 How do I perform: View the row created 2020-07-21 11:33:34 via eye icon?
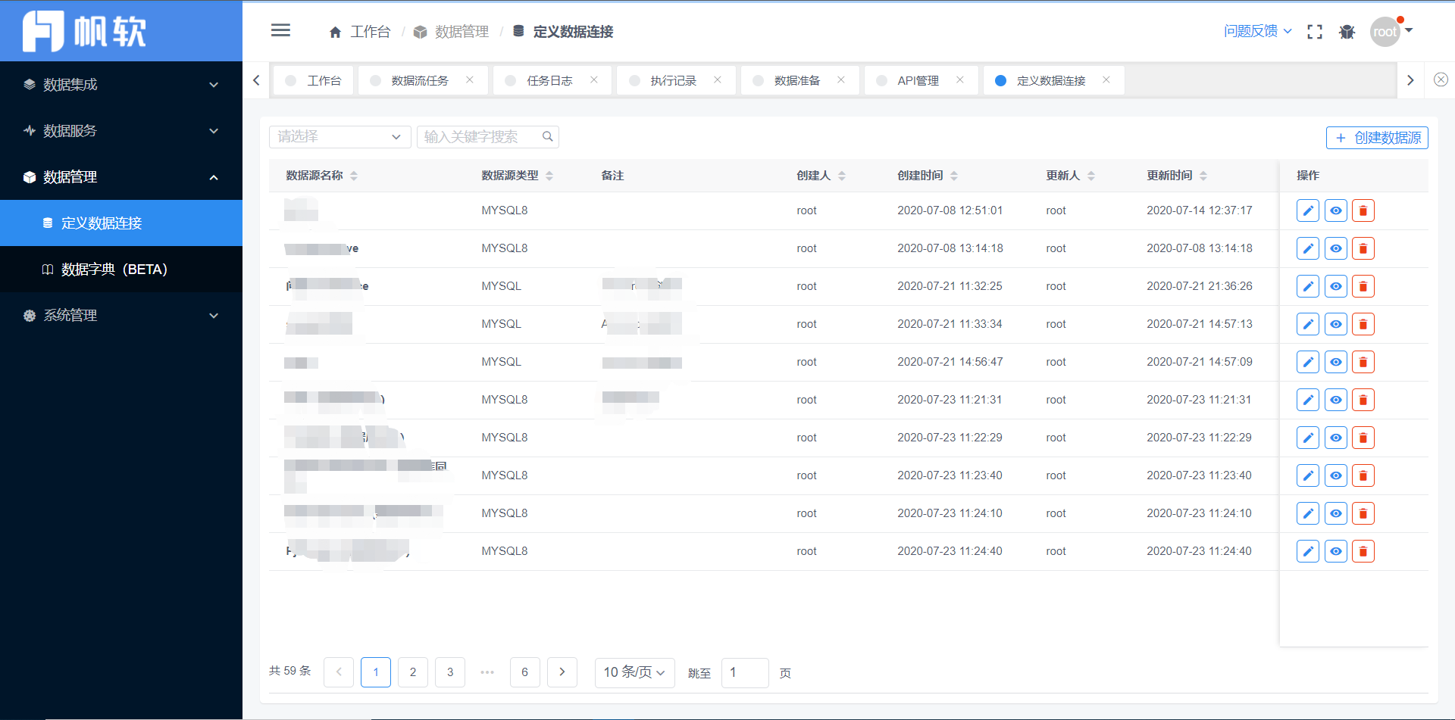1336,324
